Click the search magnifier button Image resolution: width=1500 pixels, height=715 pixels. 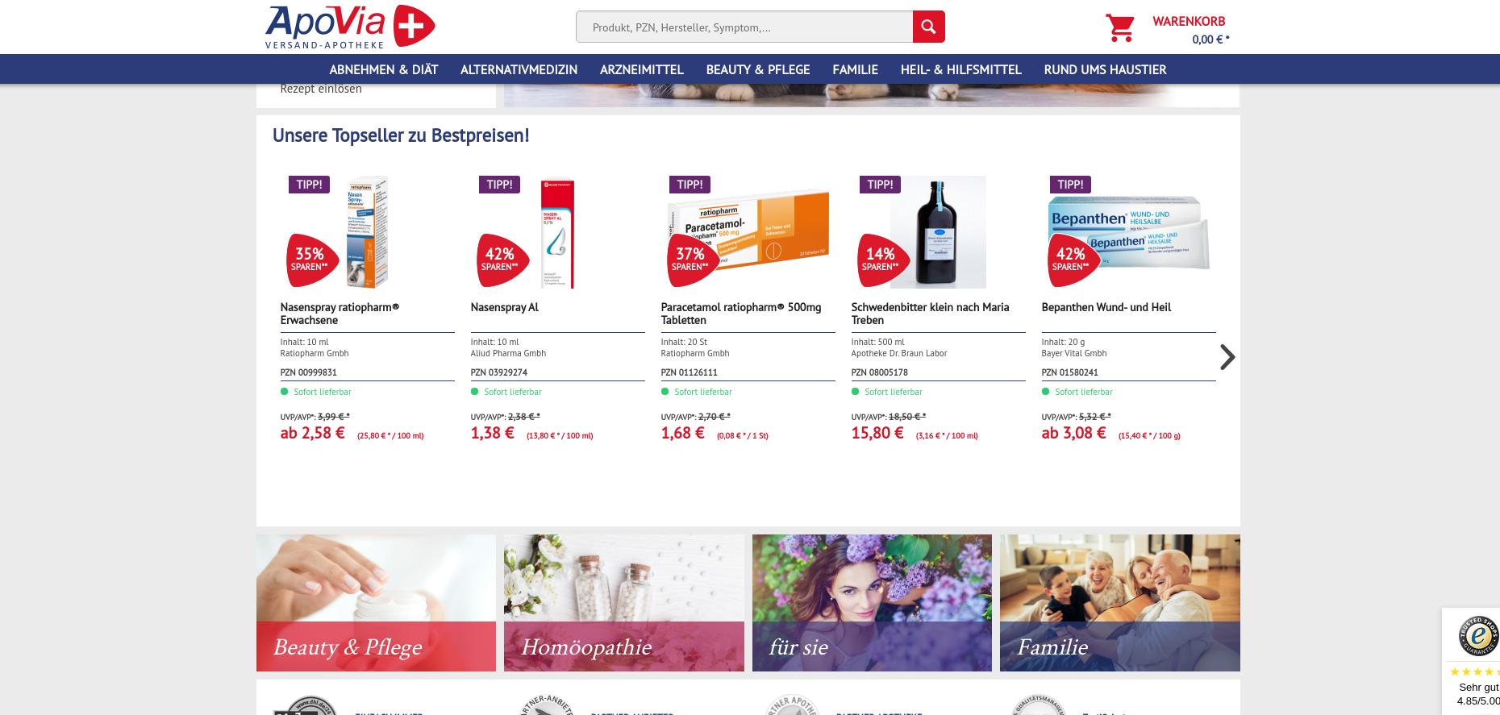point(928,27)
